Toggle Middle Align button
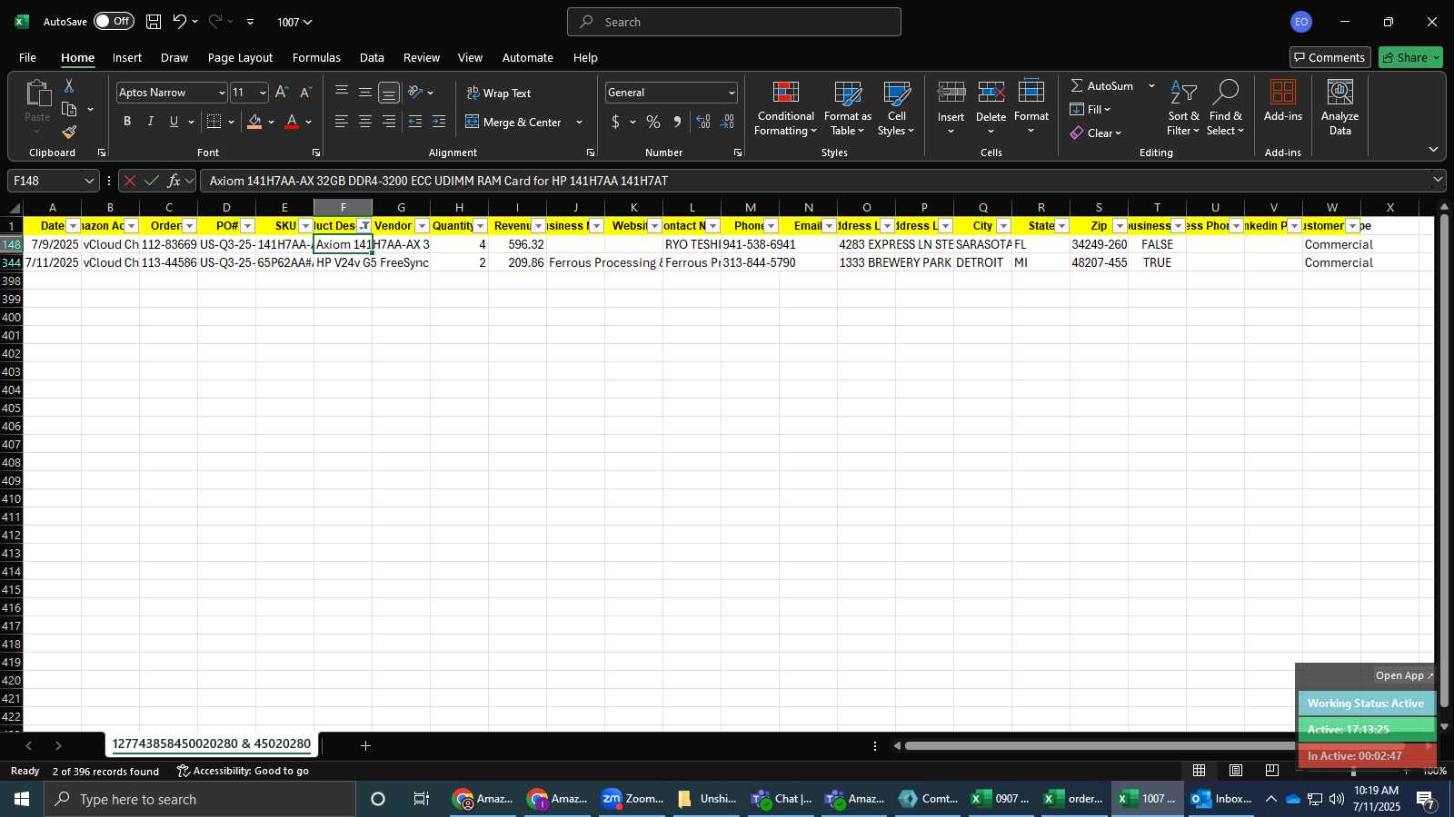This screenshot has height=817, width=1454. tap(365, 93)
